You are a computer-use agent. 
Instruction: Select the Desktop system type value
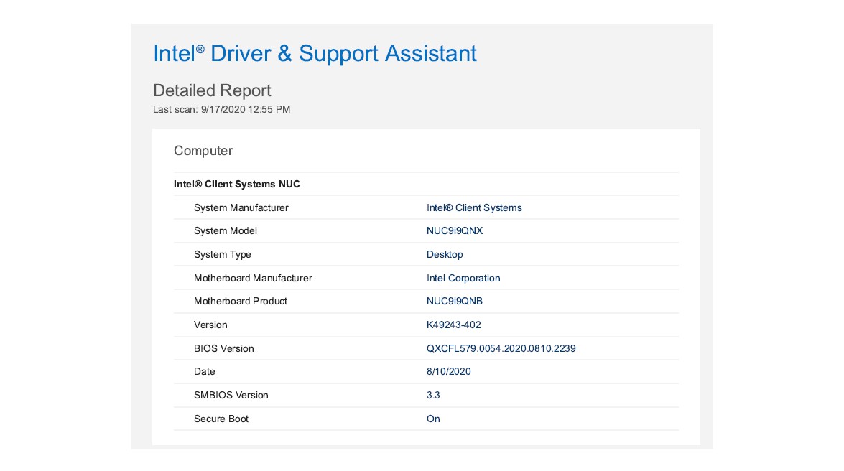pyautogui.click(x=445, y=255)
